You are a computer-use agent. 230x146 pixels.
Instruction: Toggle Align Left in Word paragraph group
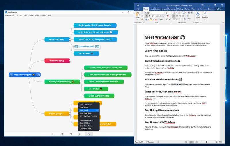coord(174,16)
